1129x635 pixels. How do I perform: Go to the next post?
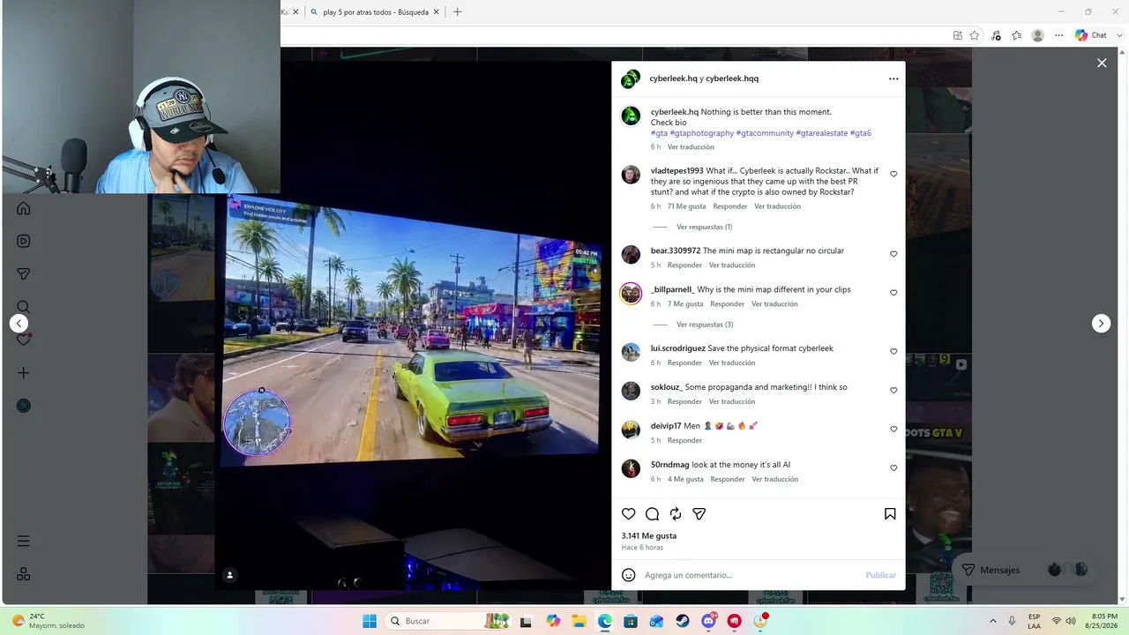pyautogui.click(x=1101, y=324)
